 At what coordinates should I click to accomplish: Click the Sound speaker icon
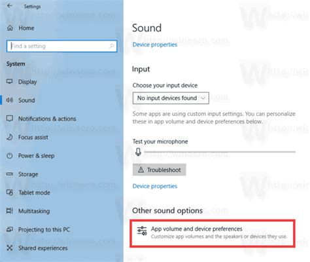click(x=10, y=100)
